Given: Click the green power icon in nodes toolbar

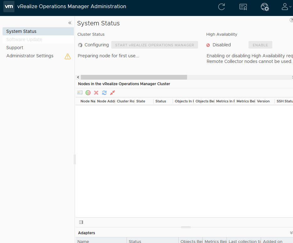Looking at the screenshot, I should click(88, 93).
